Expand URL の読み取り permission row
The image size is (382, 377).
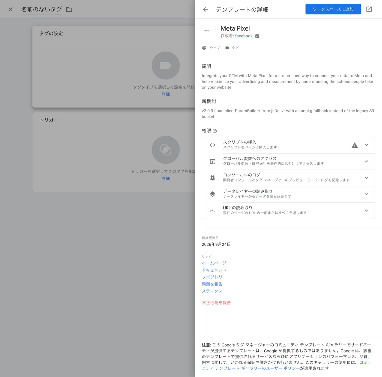click(x=366, y=210)
